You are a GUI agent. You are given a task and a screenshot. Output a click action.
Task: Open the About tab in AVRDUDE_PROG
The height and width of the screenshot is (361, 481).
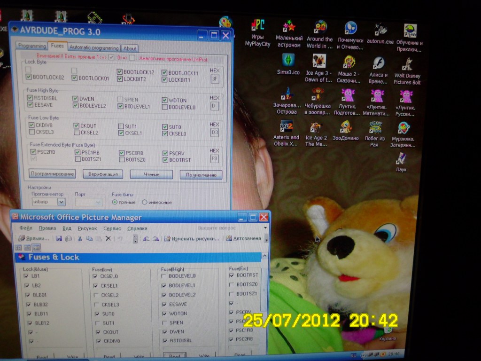coord(130,48)
